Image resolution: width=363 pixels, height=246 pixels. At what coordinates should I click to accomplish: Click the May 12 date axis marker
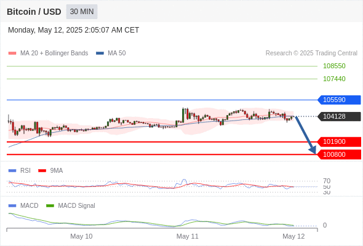coord(293,236)
